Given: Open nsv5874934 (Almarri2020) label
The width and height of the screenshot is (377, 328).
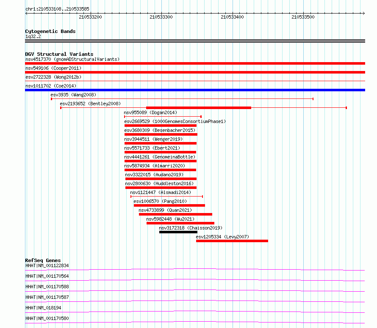Looking at the screenshot, I should (155, 166).
